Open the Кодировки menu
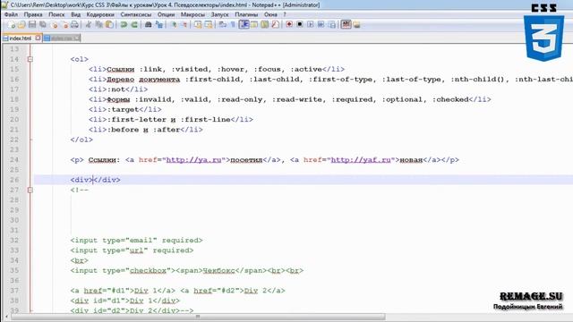The image size is (573, 322). tap(100, 14)
